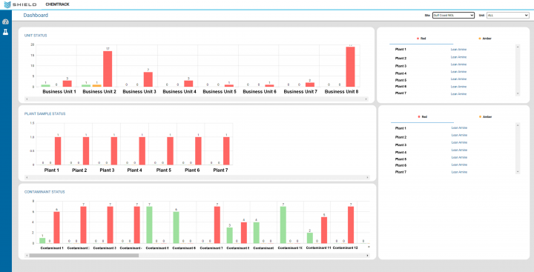534x272 pixels.
Task: Switch to the CHEMTRACK tab
Action: [x=57, y=4]
